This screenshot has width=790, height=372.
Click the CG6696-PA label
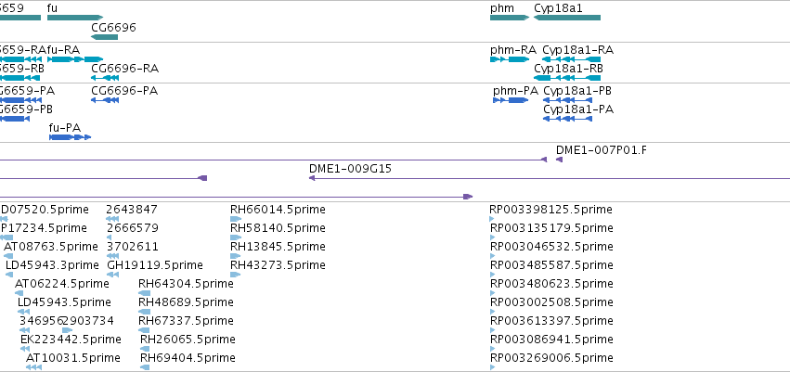click(x=124, y=91)
